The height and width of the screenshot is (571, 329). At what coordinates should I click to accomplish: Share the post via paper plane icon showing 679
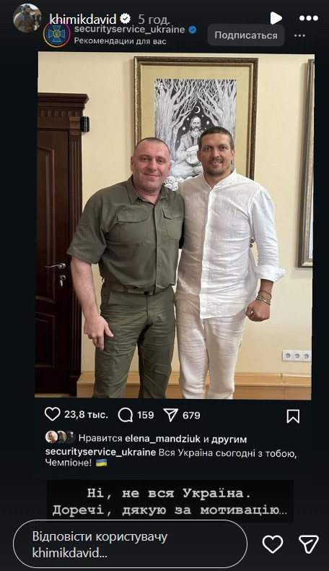tap(171, 415)
